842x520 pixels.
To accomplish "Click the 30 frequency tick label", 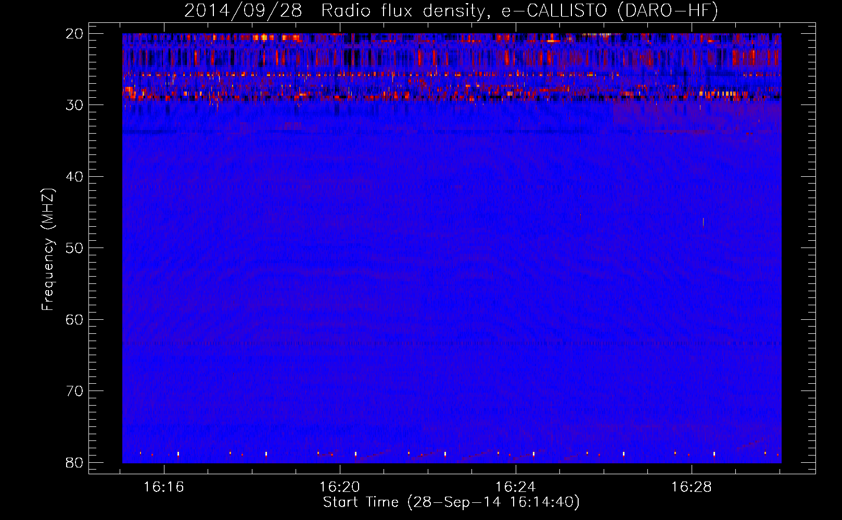I will click(75, 105).
